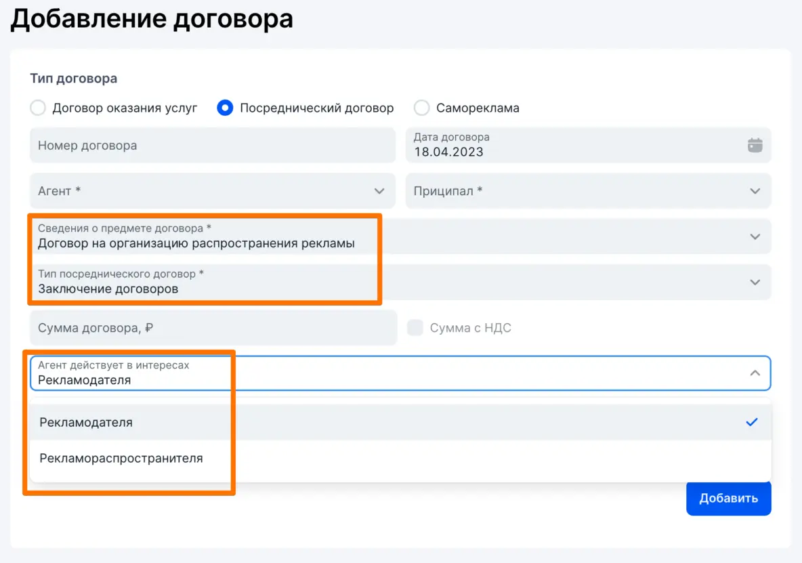Pick Рекламораспространителя from the dropdown list
This screenshot has height=563, width=802.
click(121, 458)
